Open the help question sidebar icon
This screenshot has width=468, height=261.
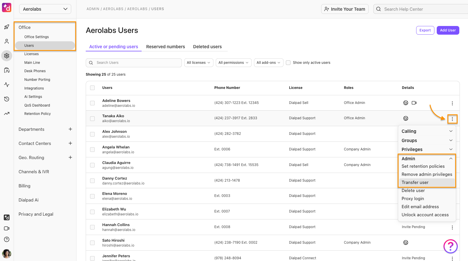[7, 239]
